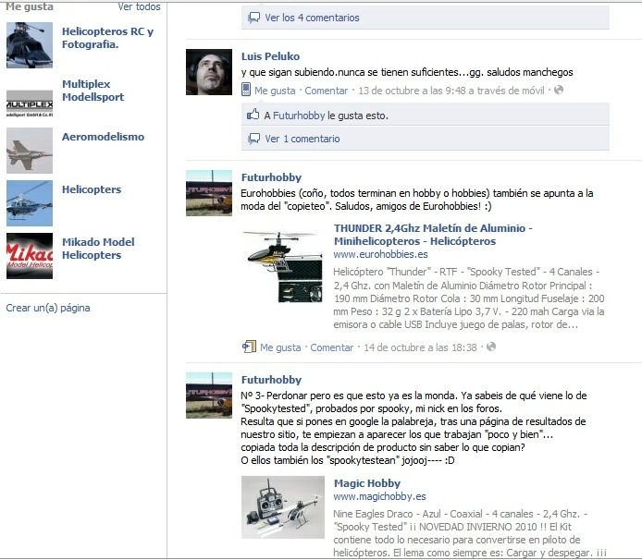Expand "Ver los 4 comentarios"

[312, 18]
